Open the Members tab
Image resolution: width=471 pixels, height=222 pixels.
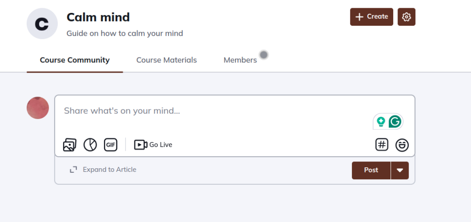(240, 60)
